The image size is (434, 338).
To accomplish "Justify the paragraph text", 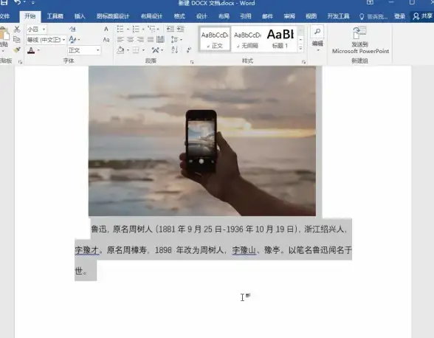I will (x=151, y=40).
